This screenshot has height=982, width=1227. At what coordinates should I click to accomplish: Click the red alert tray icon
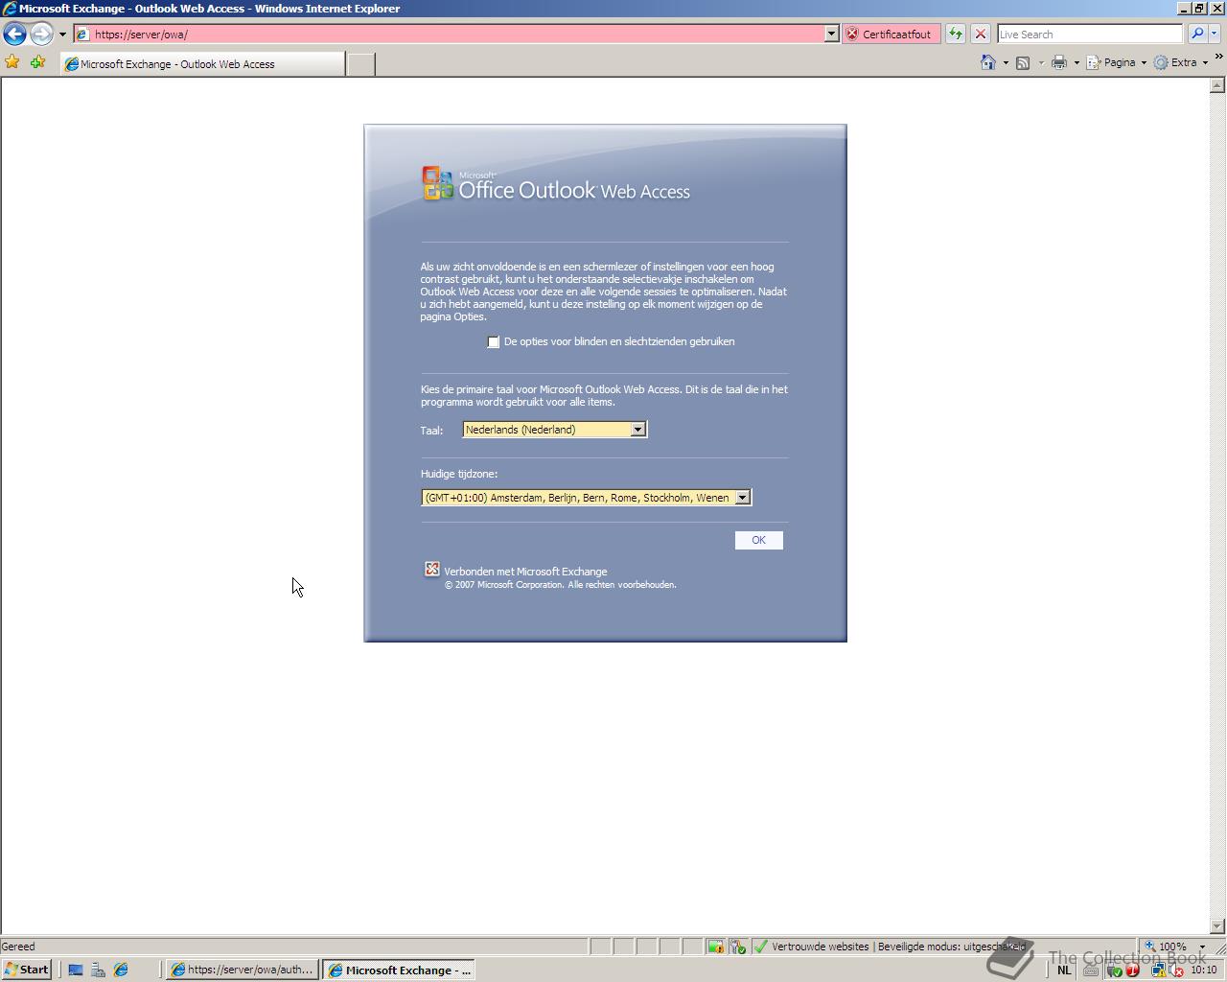1132,970
